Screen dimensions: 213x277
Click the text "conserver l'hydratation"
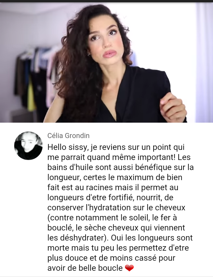89,208
